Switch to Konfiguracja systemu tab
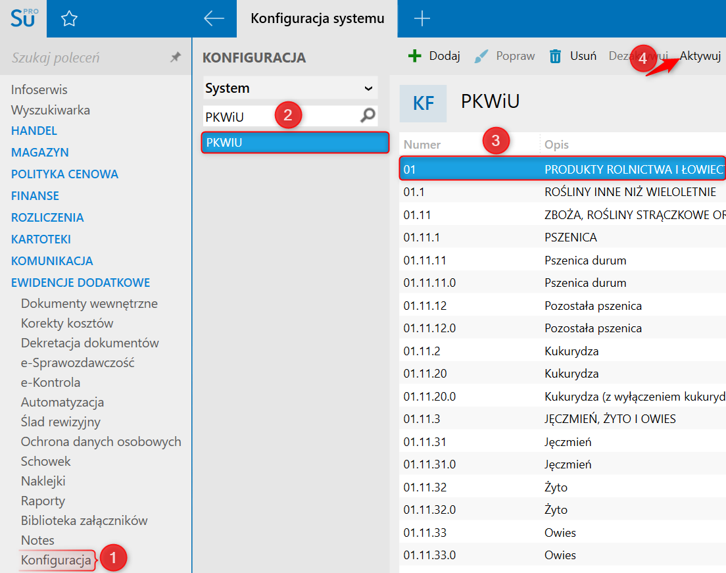Viewport: 726px width, 573px height. tap(317, 18)
